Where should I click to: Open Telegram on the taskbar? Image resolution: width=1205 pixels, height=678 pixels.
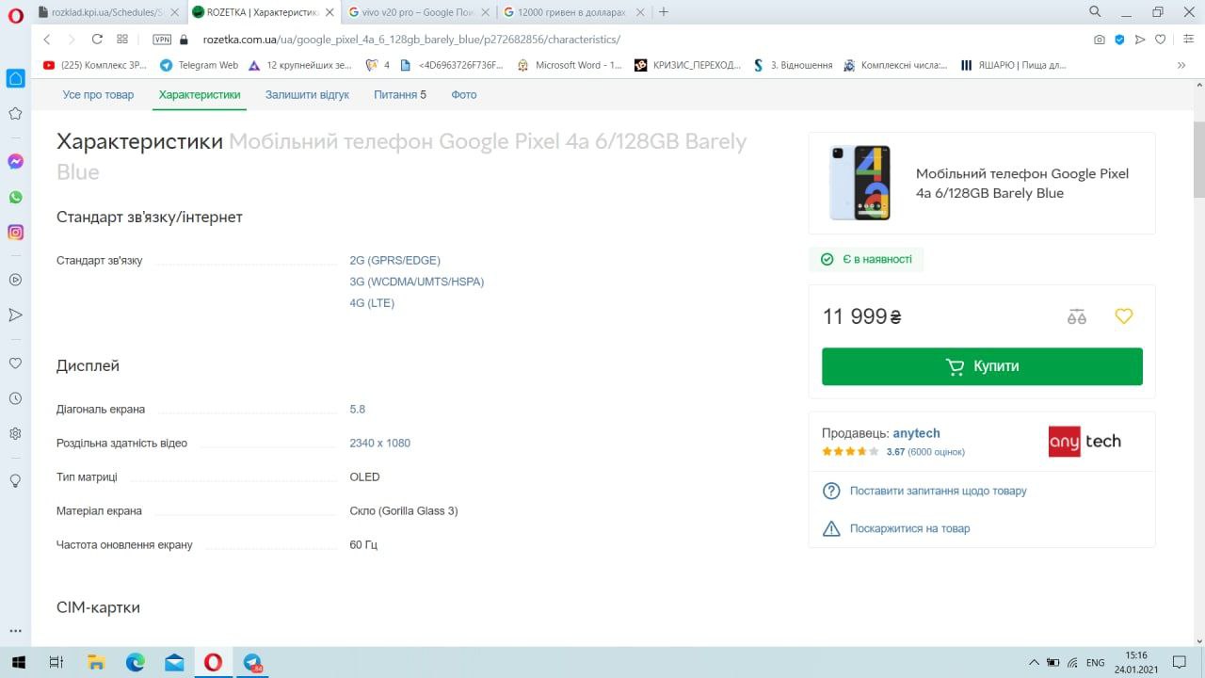(x=253, y=662)
